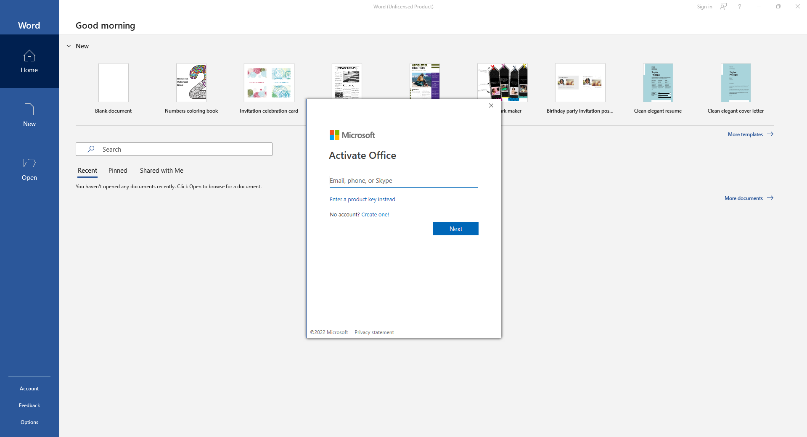
Task: Click the Create one! account link
Action: 375,215
